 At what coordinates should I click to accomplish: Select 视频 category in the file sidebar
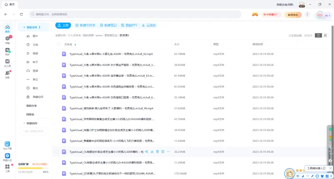35,53
